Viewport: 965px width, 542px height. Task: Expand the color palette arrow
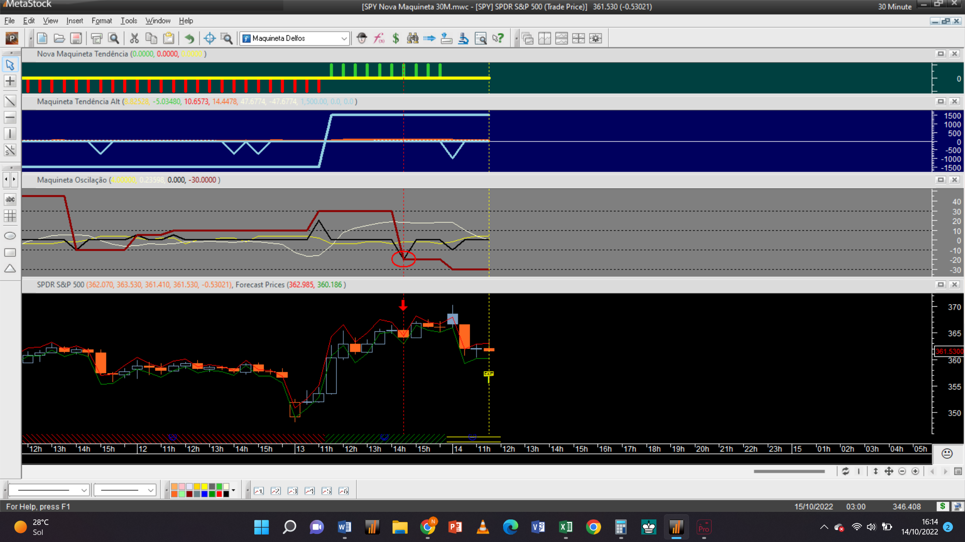click(x=233, y=490)
